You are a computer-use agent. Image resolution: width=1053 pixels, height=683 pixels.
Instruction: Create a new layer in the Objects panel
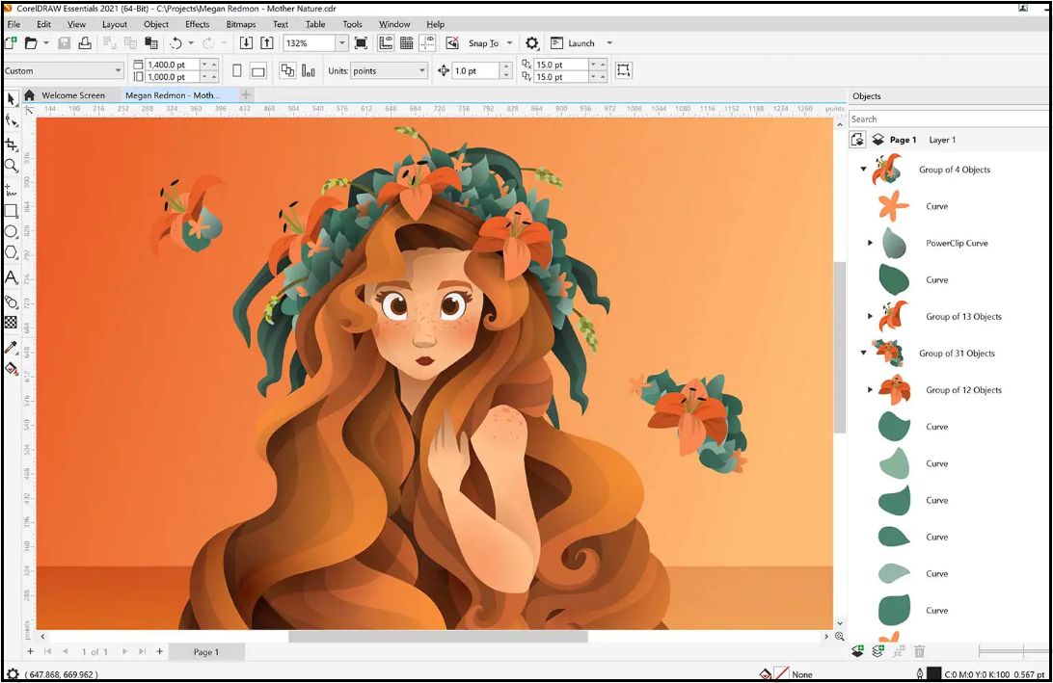pyautogui.click(x=857, y=650)
